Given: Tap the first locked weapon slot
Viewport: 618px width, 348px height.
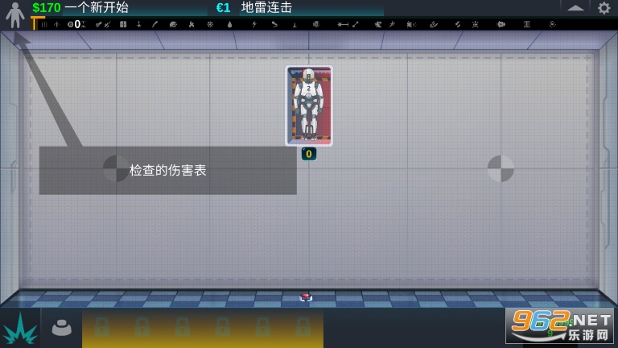Looking at the screenshot, I should [x=101, y=327].
